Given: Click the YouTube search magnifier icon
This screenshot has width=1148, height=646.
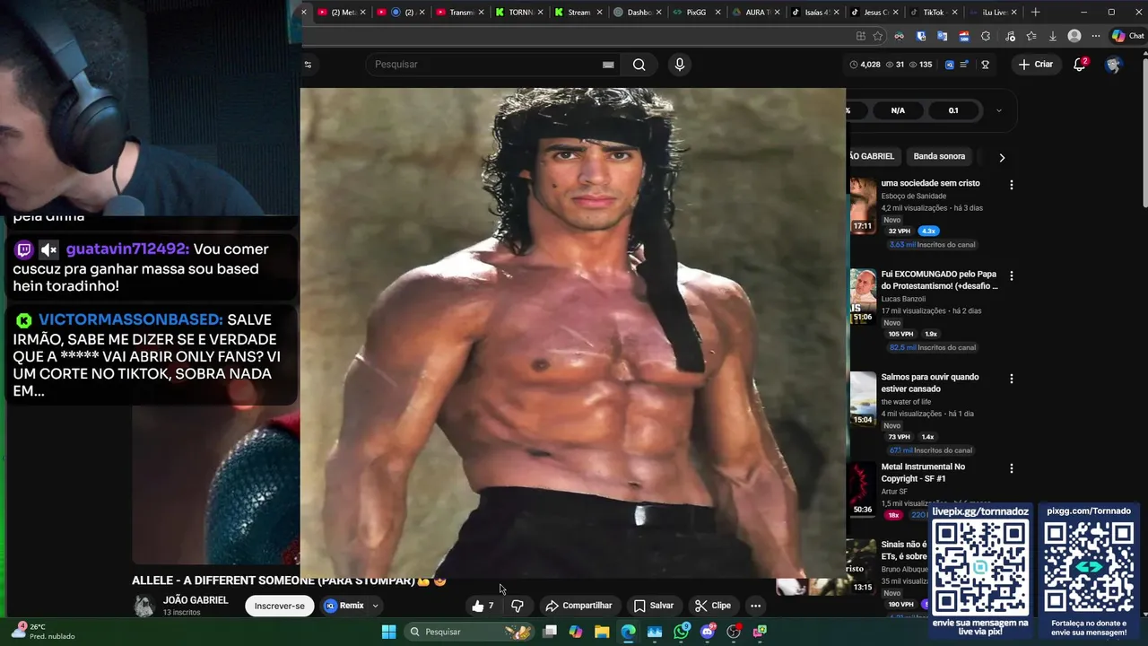Looking at the screenshot, I should [x=639, y=65].
